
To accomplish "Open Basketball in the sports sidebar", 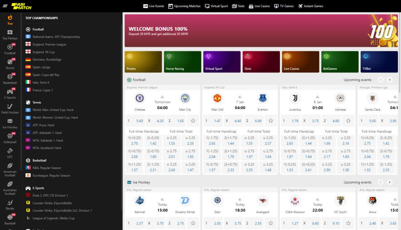I will coord(10,79).
